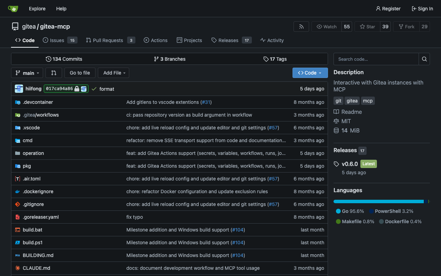This screenshot has height=276, width=441.
Task: Click hiifong's avatar in latest commit
Action: pyautogui.click(x=19, y=89)
